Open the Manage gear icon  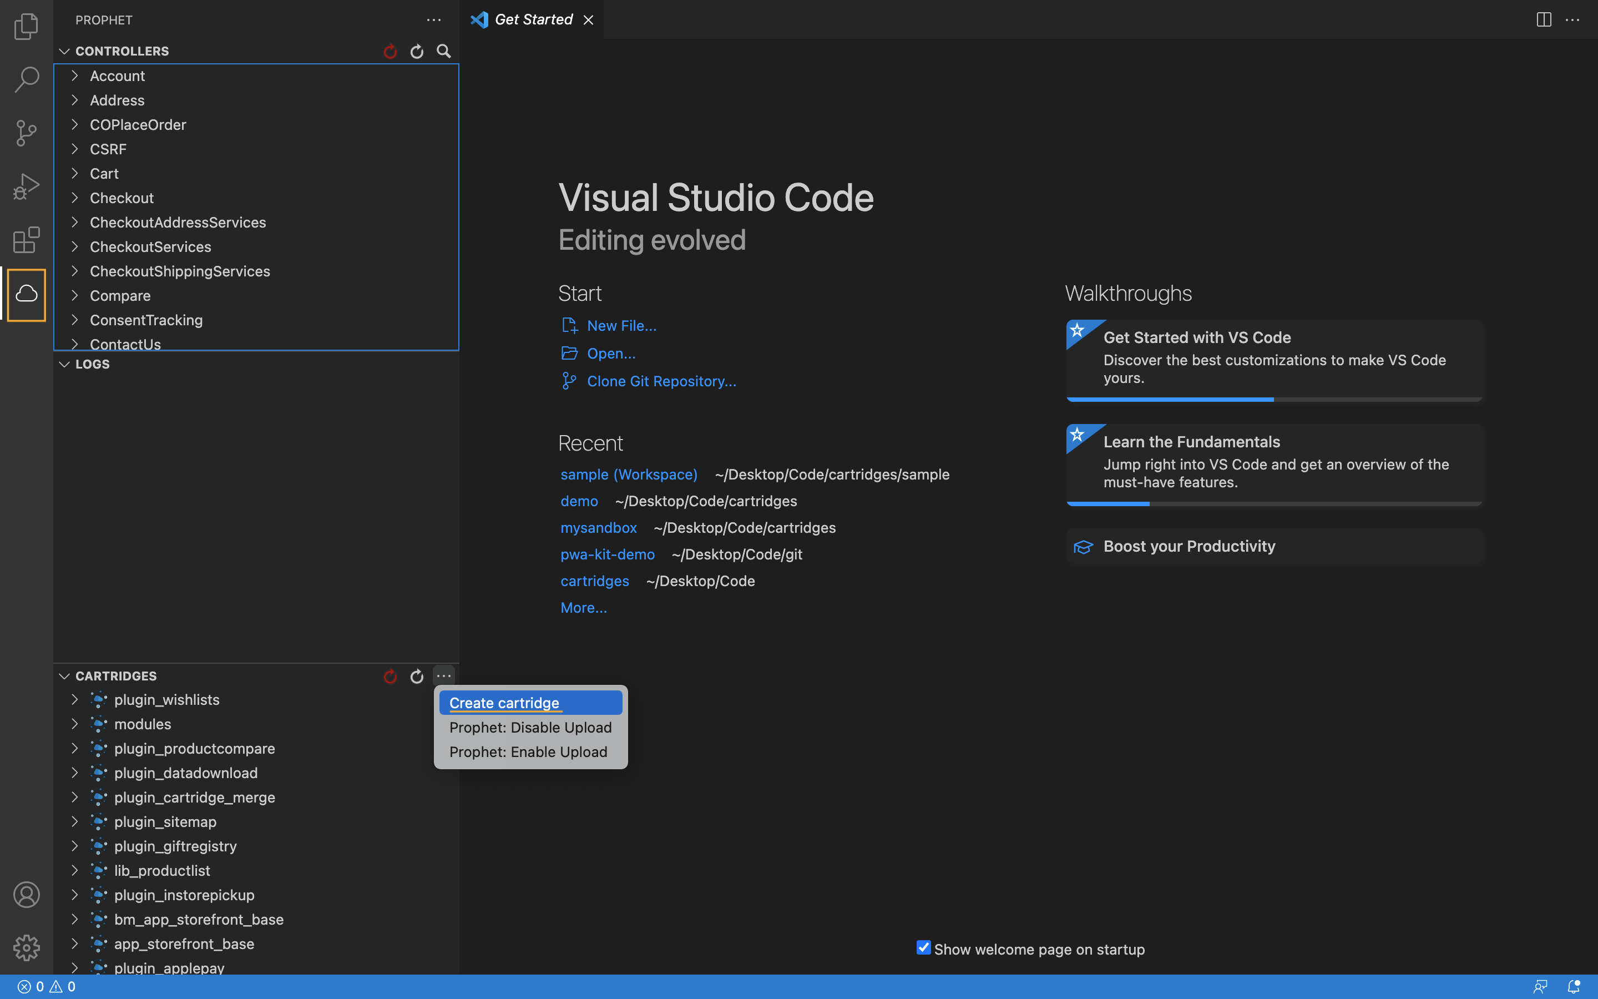click(27, 947)
